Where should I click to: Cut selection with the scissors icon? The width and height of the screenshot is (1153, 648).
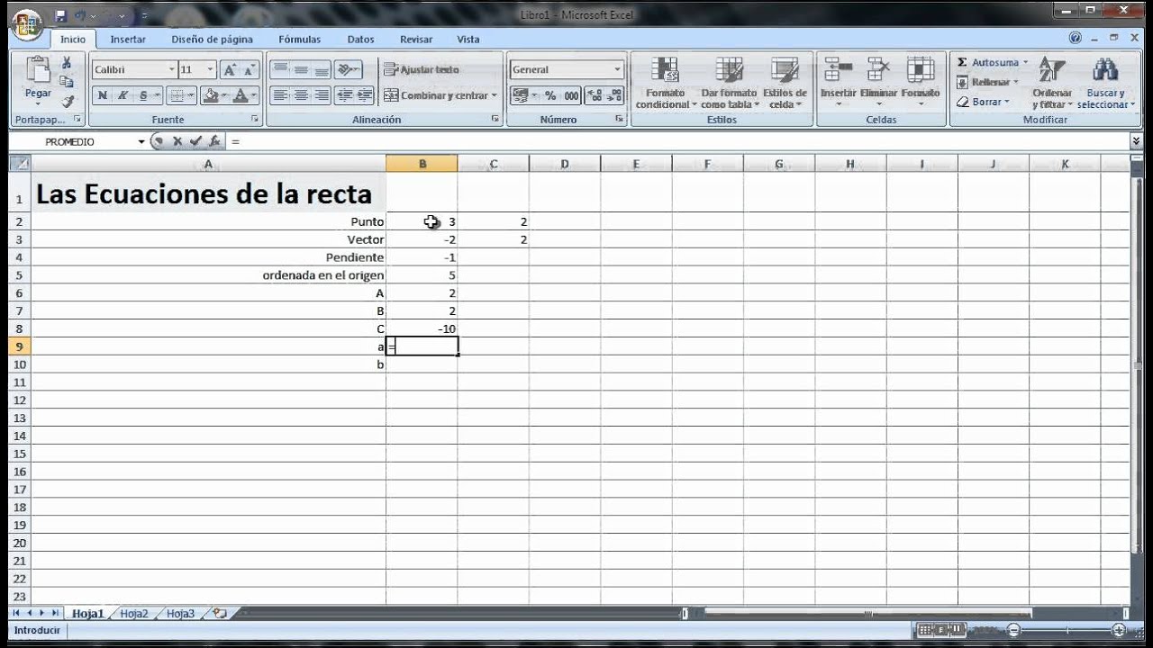click(67, 63)
